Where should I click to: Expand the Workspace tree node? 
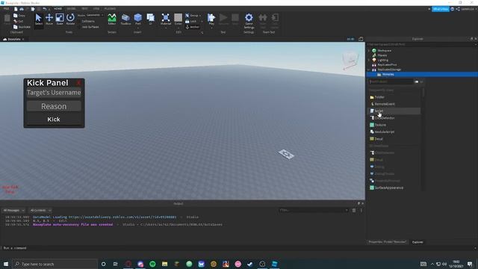tap(369, 51)
